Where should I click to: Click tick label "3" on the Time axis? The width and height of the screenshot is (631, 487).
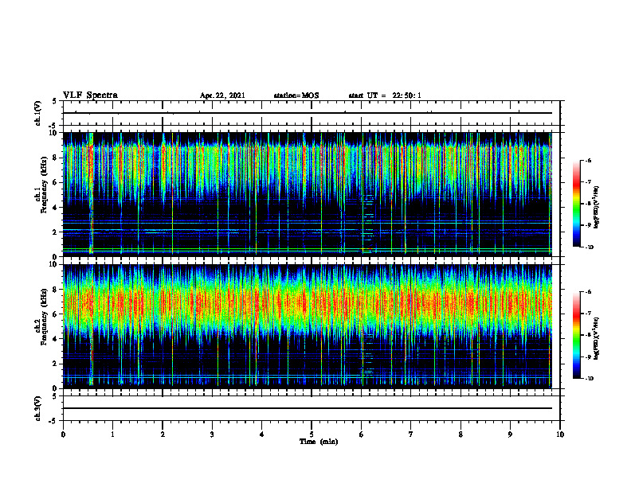212,434
